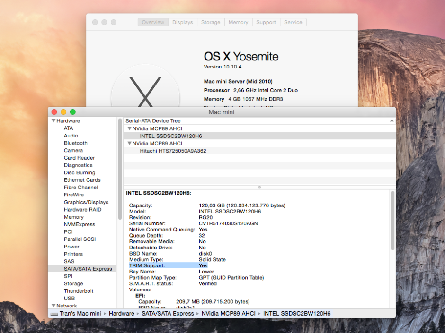Click NVidia MCP89 AHCI in path bar
Image resolution: width=445 pixels, height=333 pixels.
pos(229,314)
